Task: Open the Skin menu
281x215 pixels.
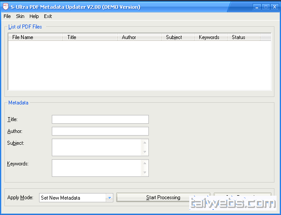Action: pyautogui.click(x=20, y=16)
